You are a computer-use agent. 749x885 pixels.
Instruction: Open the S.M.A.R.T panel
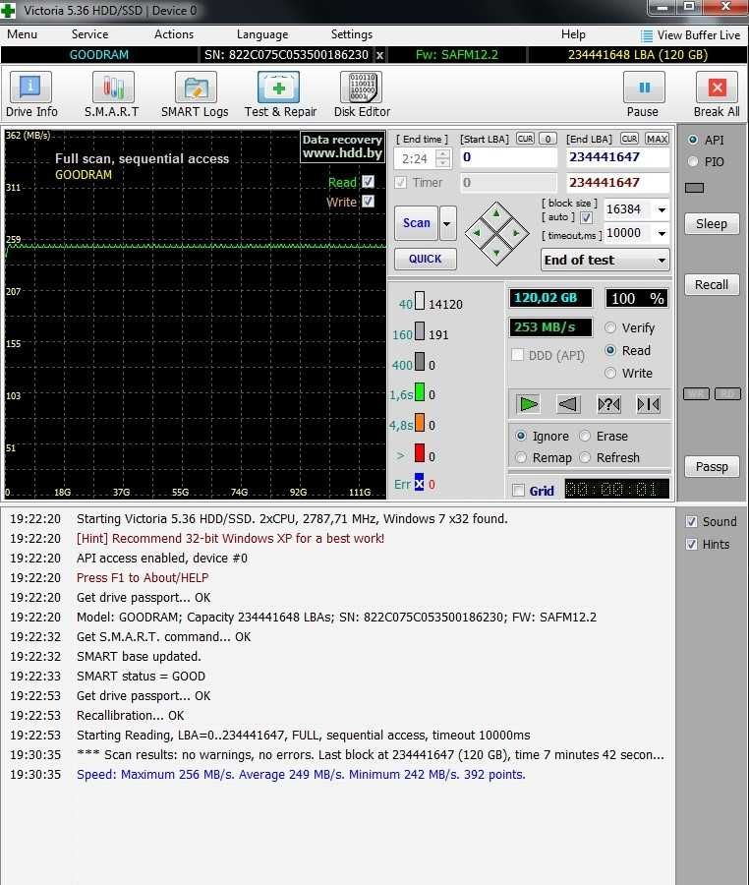point(112,94)
